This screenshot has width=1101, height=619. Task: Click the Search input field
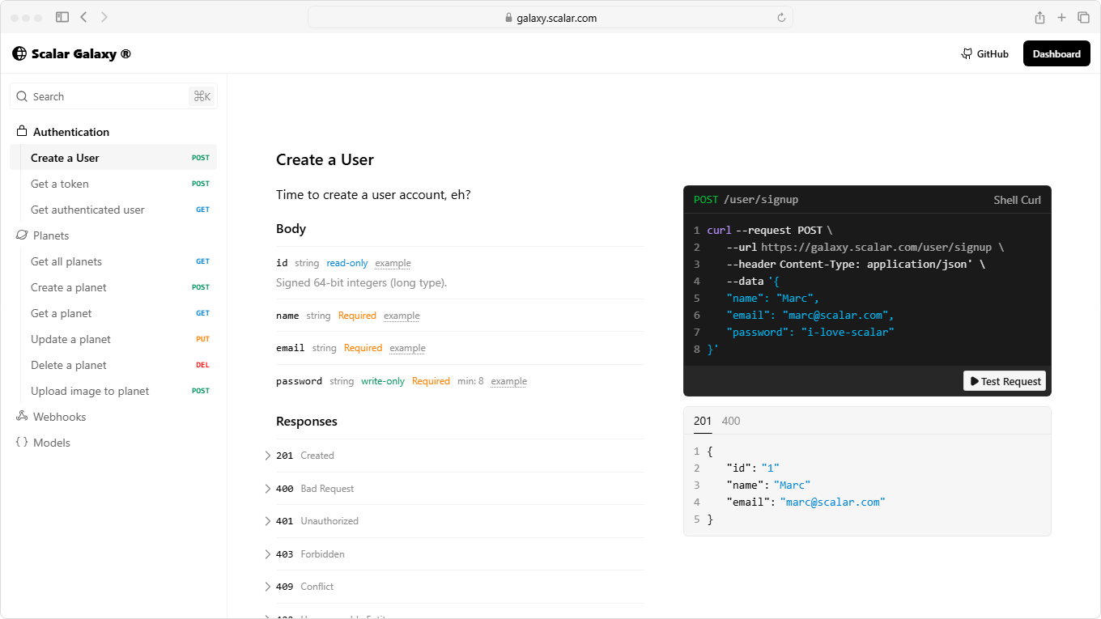click(x=113, y=96)
